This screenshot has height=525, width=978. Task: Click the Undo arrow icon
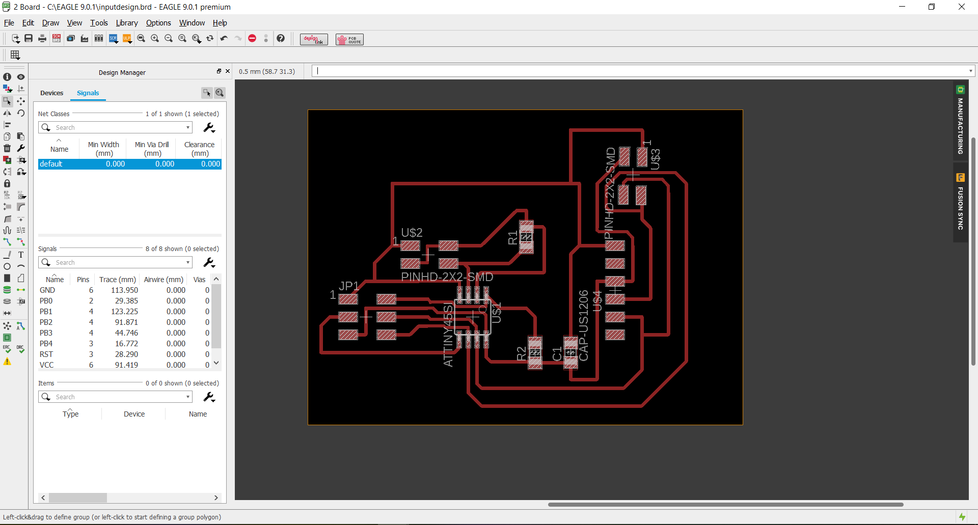click(224, 39)
